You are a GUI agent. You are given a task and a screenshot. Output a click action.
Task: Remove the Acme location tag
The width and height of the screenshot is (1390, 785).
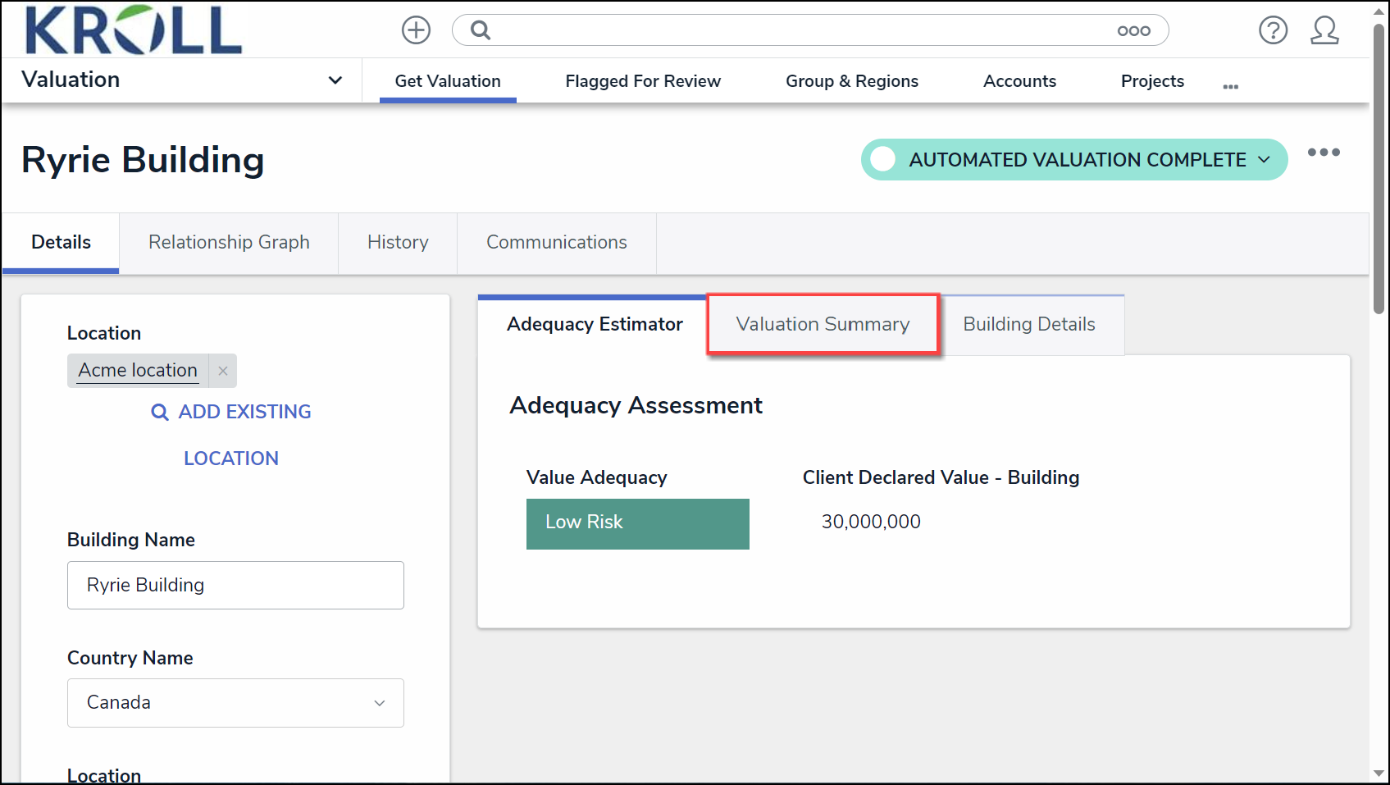[x=223, y=371]
